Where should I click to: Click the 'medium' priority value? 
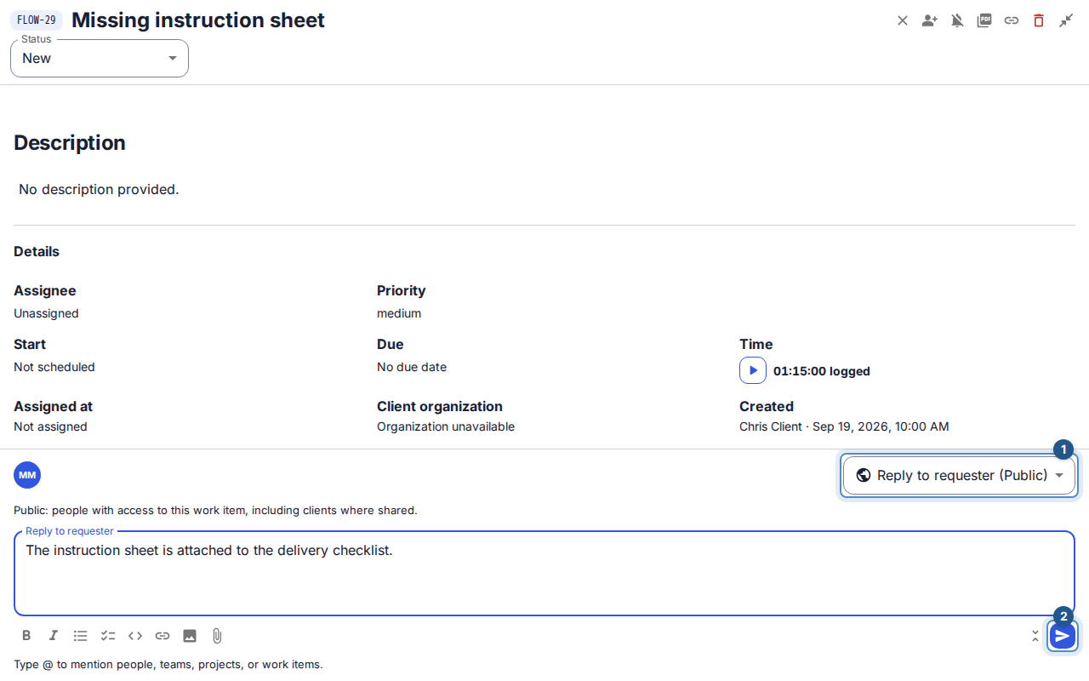(x=399, y=313)
